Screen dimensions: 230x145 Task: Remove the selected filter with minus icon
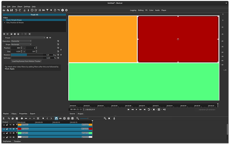click(x=8, y=34)
